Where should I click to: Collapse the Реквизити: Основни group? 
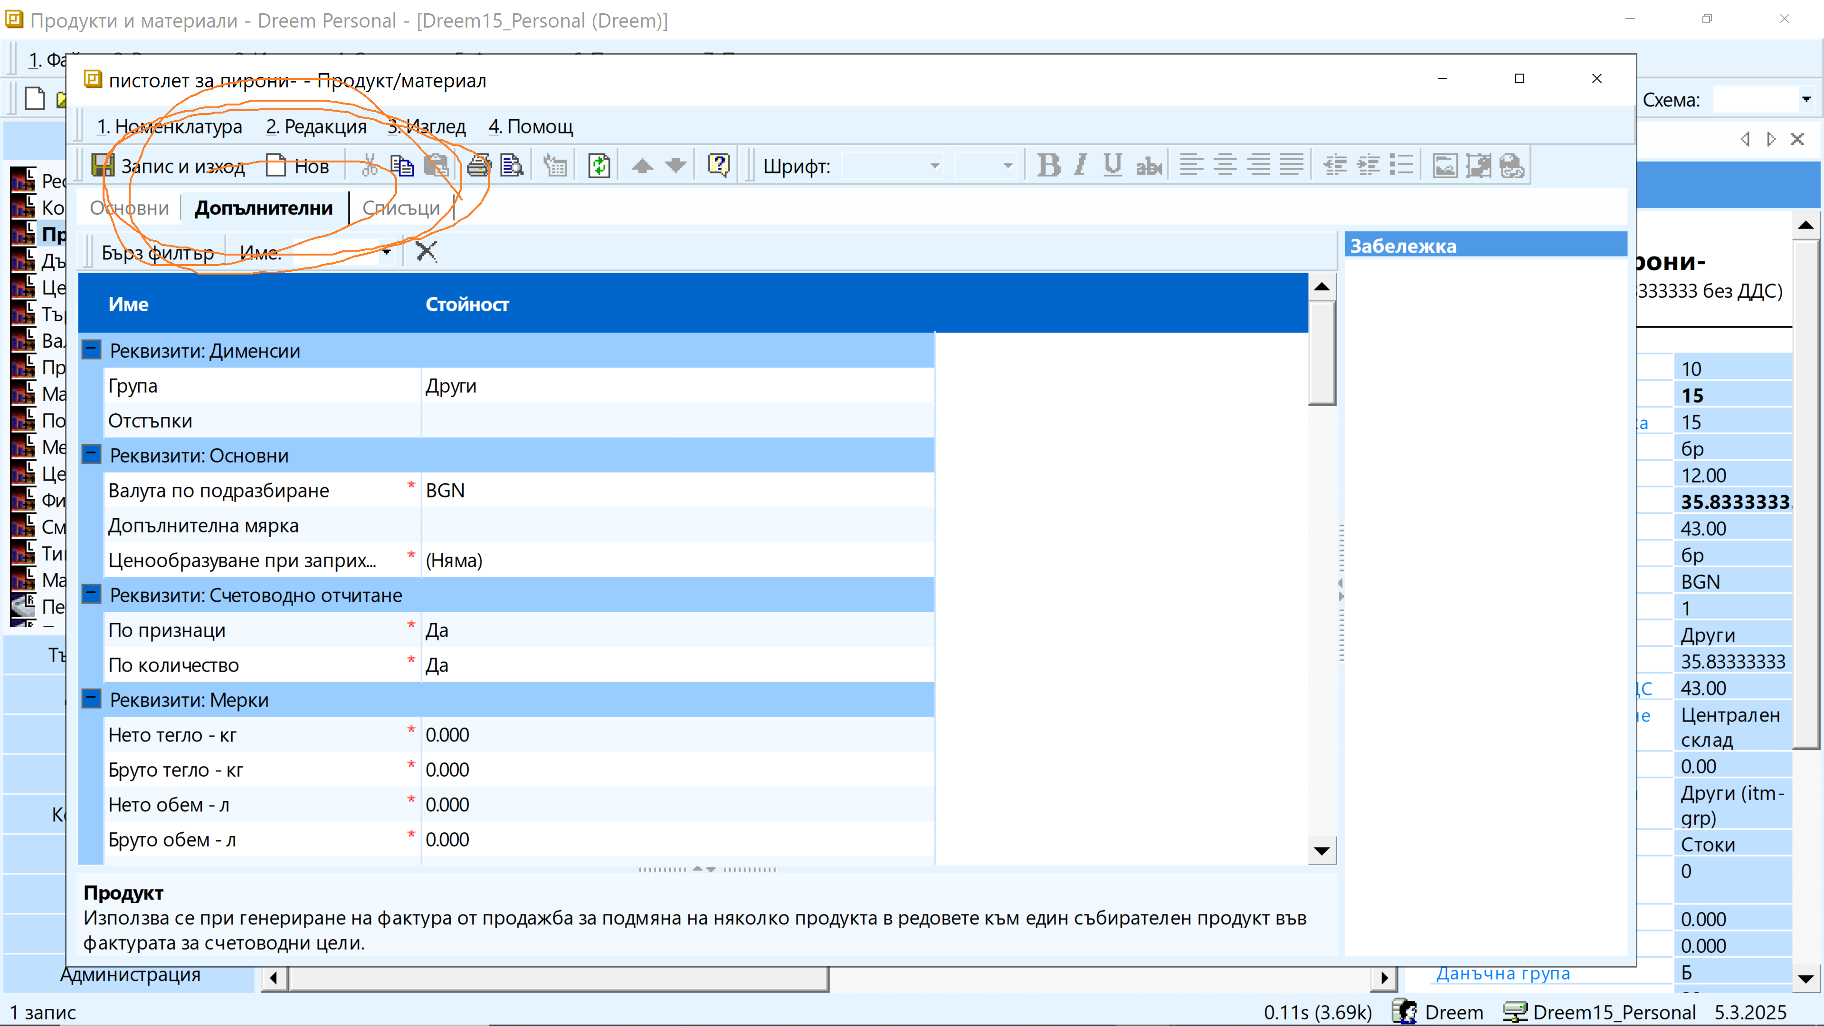tap(91, 455)
